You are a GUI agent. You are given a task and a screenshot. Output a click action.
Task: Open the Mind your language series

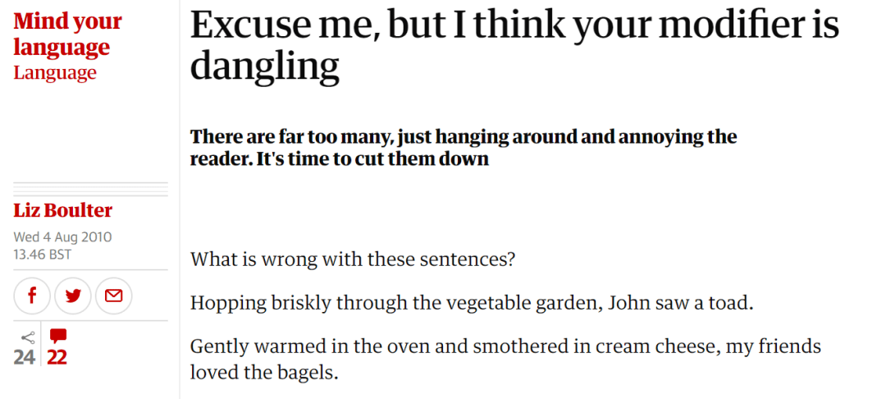click(68, 34)
